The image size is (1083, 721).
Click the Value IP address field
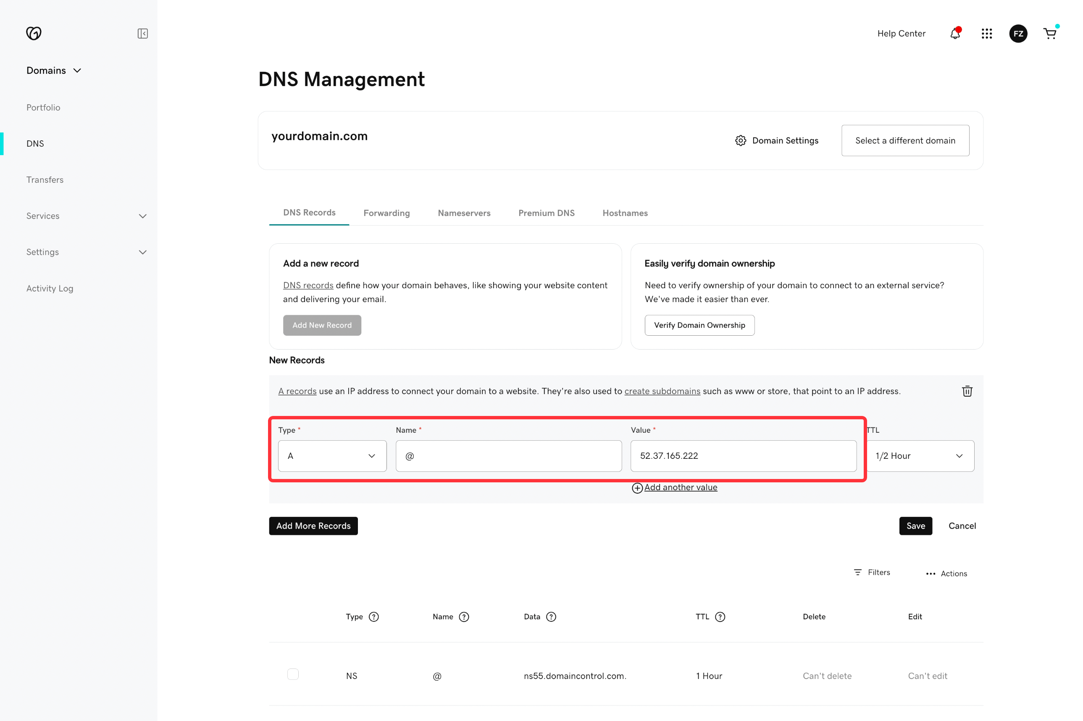coord(743,456)
